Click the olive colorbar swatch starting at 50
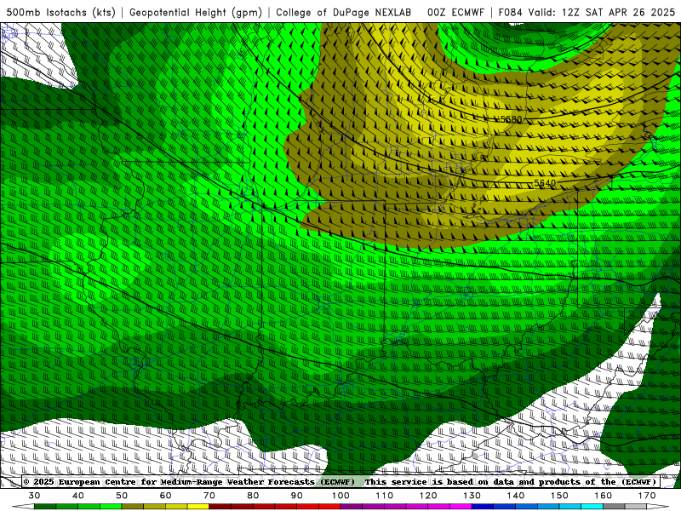681x511 pixels. [x=133, y=507]
